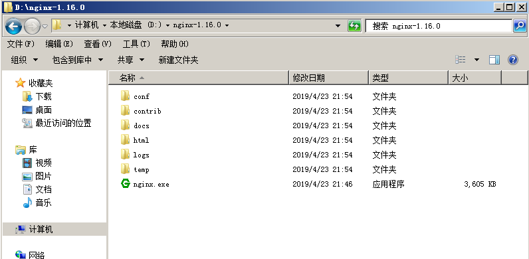Click the 3,605 KB size value
Image resolution: width=529 pixels, height=259 pixels.
(x=480, y=184)
